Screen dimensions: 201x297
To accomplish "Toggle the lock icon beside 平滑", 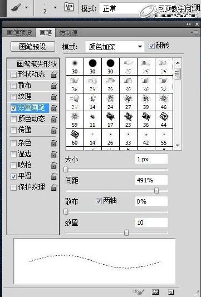I will 54,176.
